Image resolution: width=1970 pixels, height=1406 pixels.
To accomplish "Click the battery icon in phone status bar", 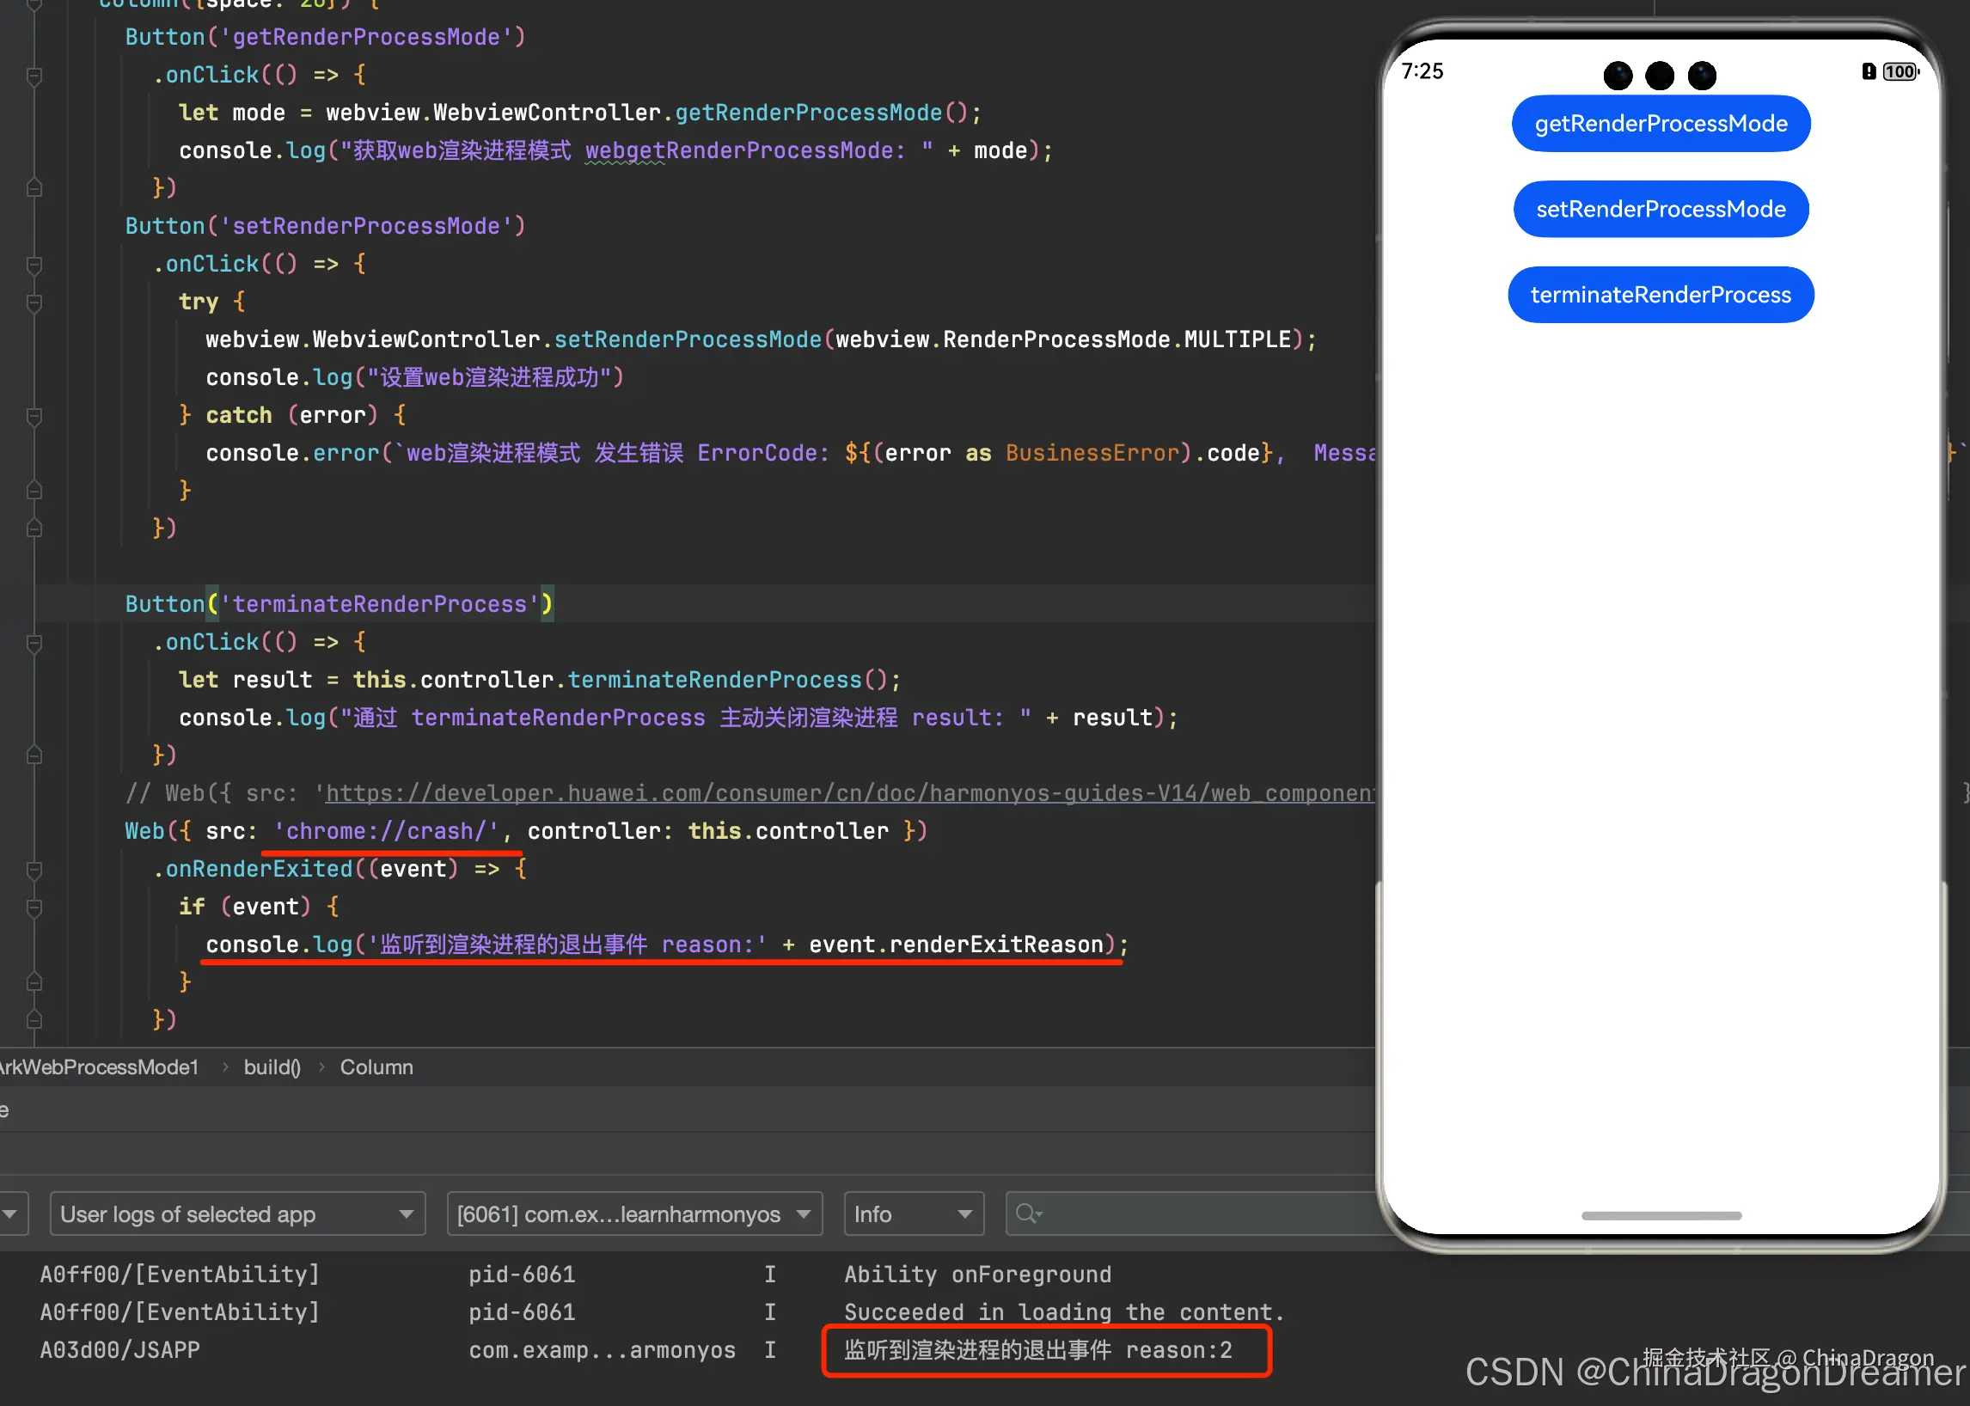I will coord(1900,72).
